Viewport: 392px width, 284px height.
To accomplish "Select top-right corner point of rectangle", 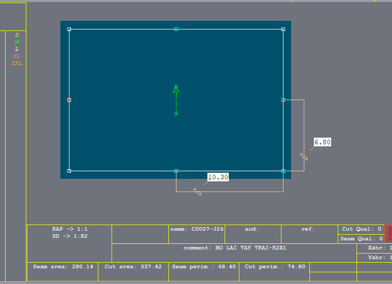I will click(283, 29).
